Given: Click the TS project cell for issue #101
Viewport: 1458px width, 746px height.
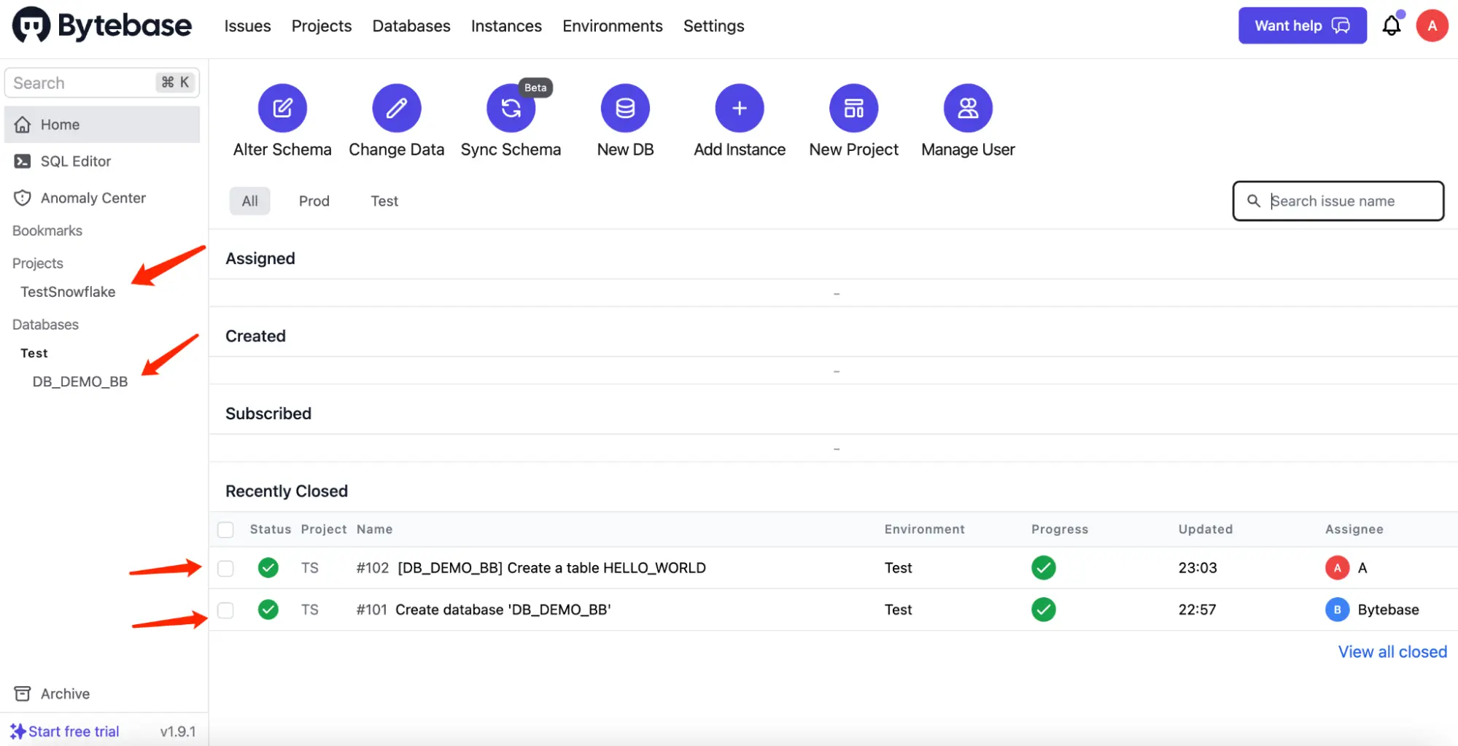Looking at the screenshot, I should (310, 610).
